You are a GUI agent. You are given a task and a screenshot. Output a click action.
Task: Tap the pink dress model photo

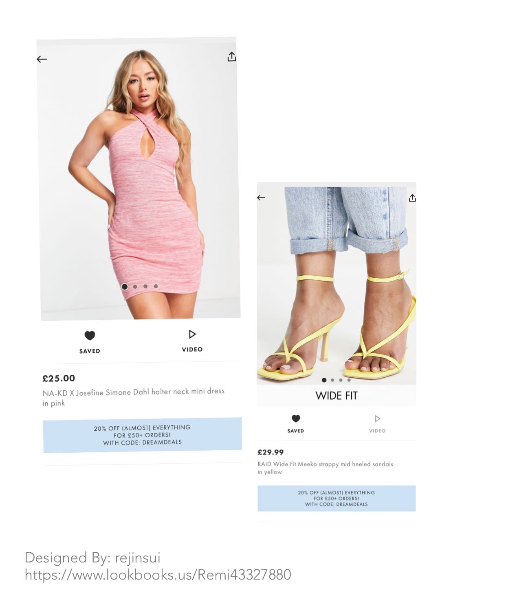[139, 179]
